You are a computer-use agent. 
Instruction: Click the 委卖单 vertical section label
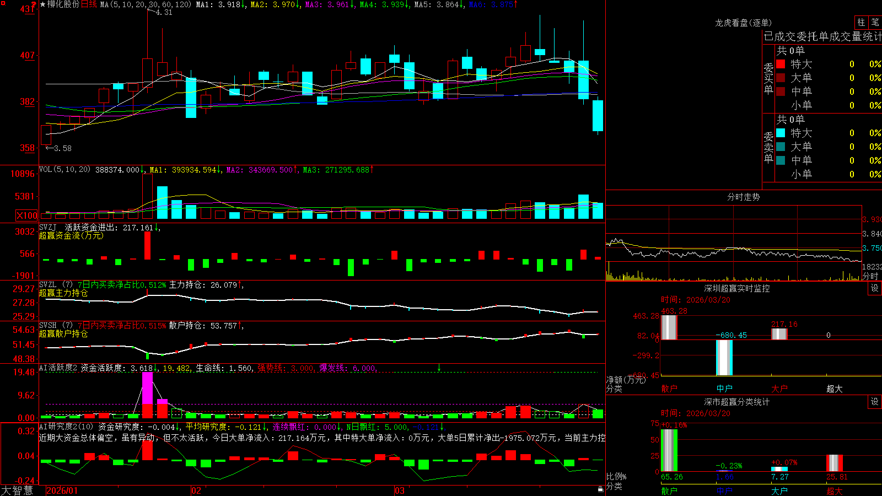tap(768, 147)
